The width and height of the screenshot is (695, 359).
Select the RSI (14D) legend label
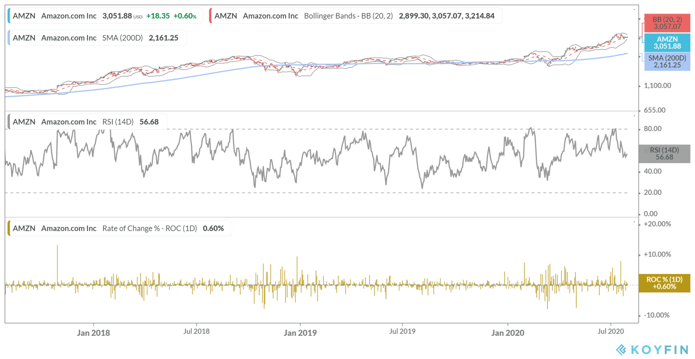click(87, 122)
